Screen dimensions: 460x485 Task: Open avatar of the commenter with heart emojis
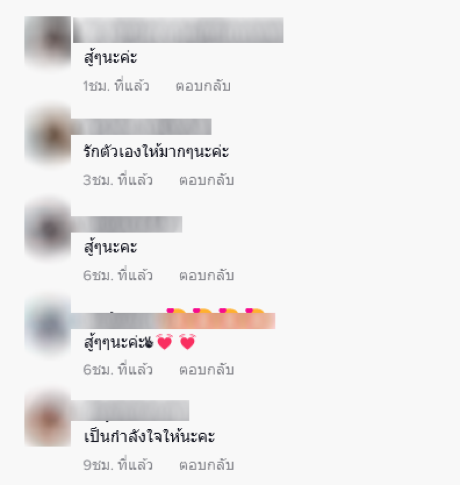point(48,325)
